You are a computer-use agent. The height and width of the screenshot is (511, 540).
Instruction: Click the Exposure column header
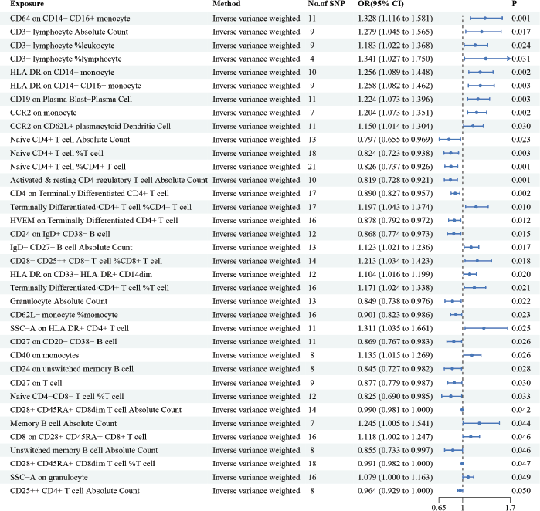[x=27, y=4]
